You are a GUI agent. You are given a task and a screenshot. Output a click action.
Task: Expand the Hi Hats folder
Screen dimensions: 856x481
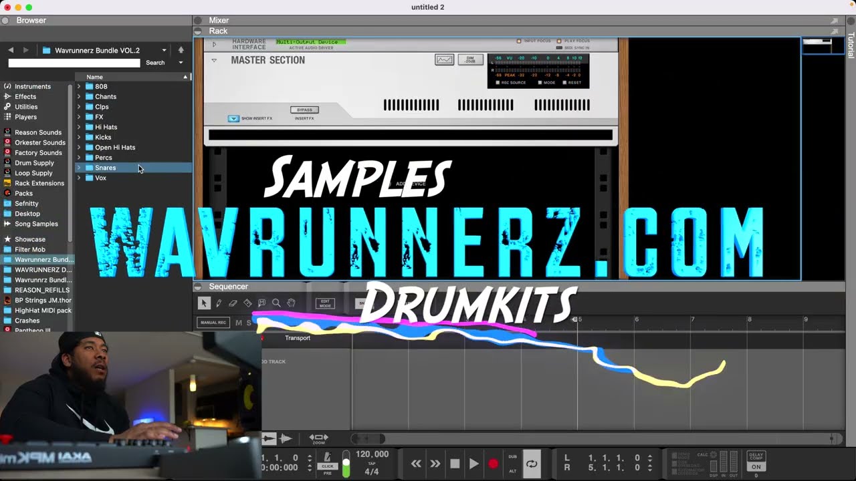pyautogui.click(x=79, y=127)
